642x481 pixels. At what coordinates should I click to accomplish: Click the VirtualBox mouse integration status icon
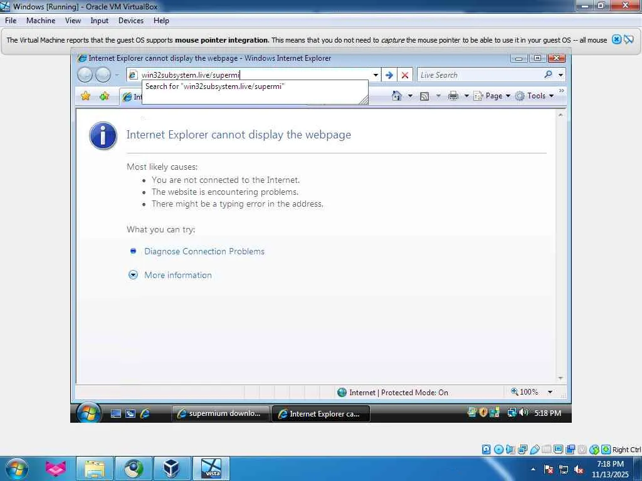pos(594,450)
